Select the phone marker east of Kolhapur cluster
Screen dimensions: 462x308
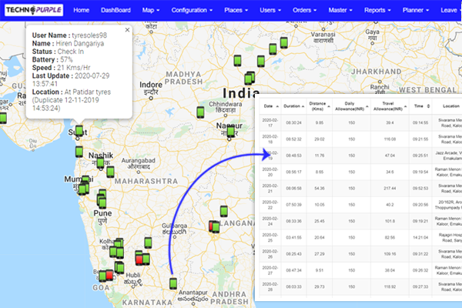148,243
